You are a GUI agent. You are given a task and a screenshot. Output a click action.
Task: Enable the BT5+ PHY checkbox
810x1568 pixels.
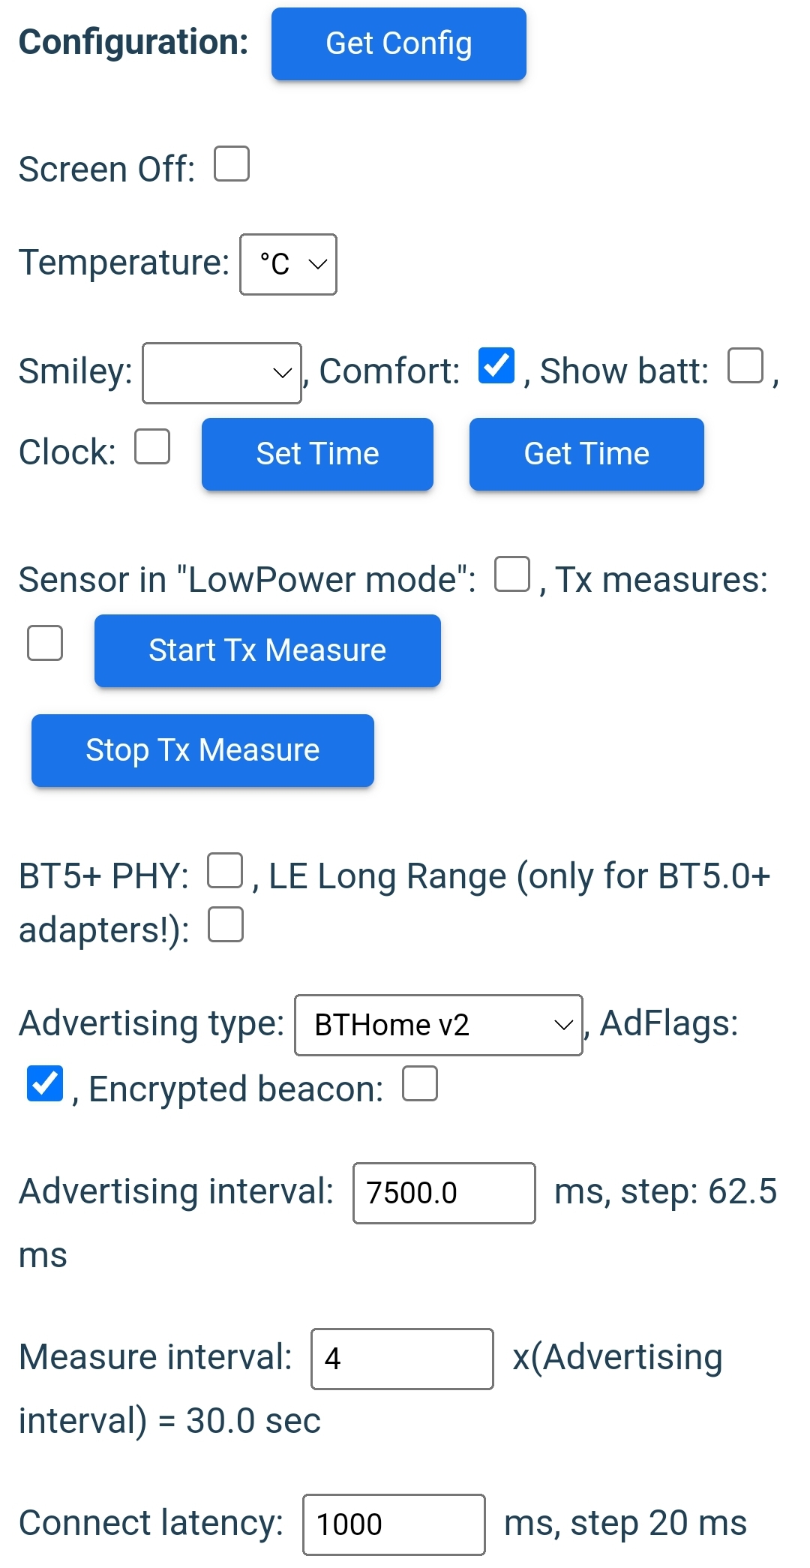point(225,870)
